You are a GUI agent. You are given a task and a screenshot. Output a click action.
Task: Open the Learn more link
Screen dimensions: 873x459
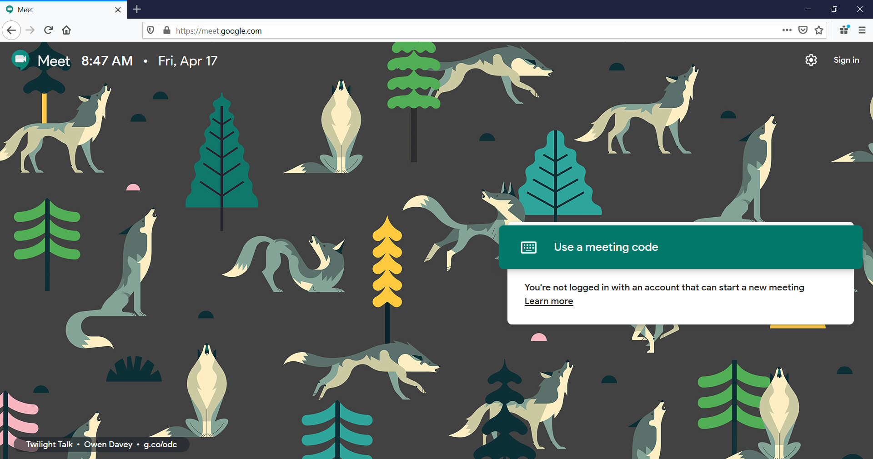pyautogui.click(x=548, y=301)
